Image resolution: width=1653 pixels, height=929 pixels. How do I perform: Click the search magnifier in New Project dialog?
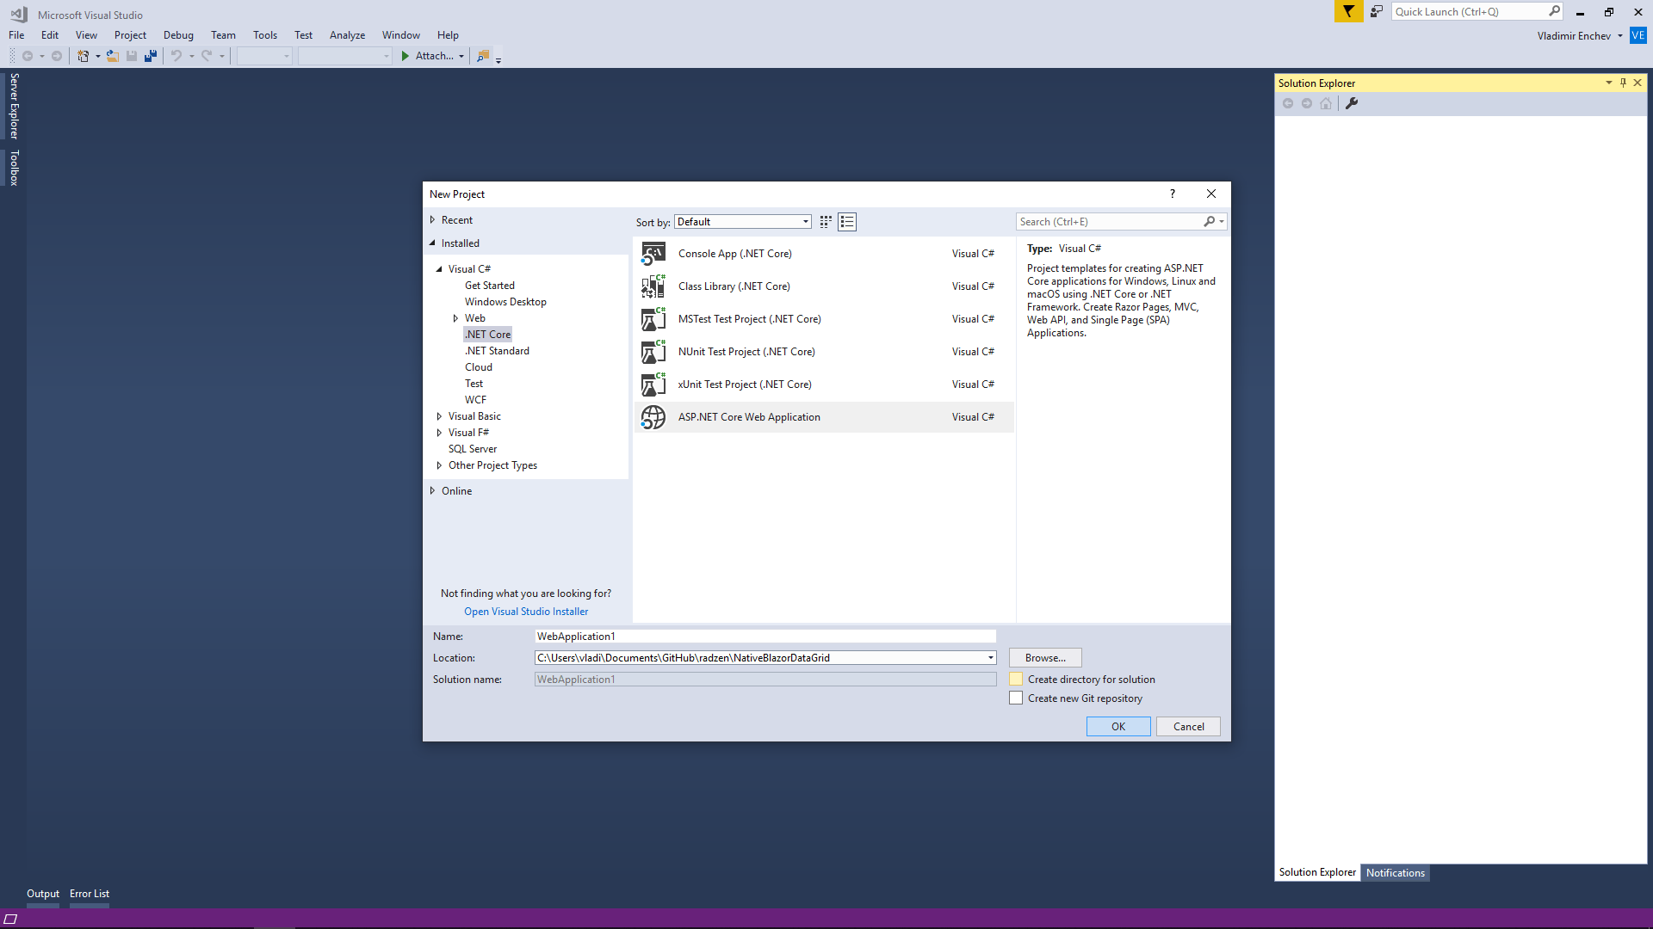pos(1209,222)
